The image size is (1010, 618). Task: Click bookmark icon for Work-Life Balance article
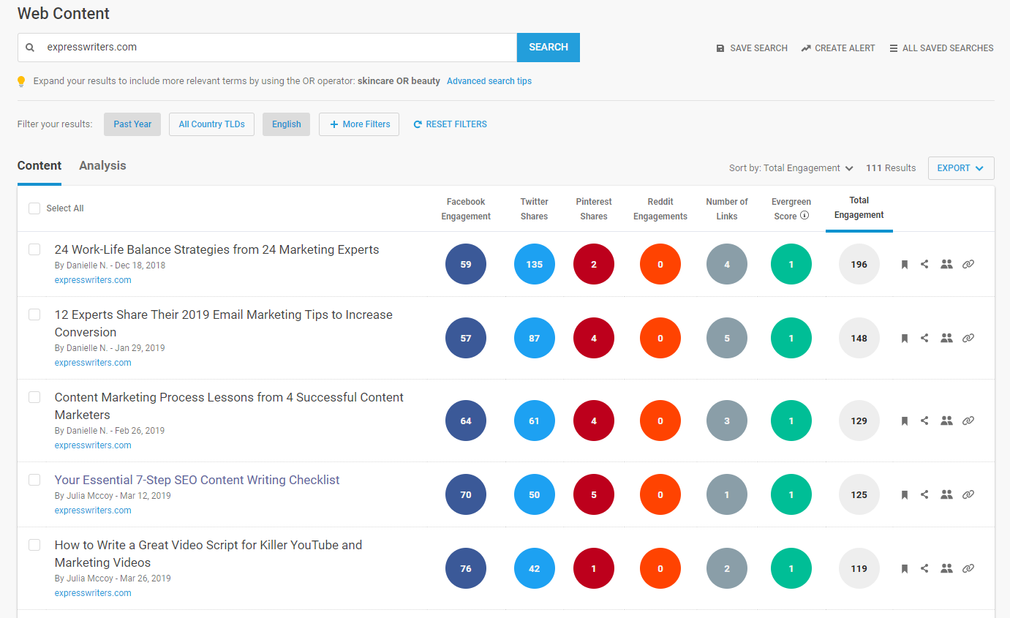click(904, 265)
